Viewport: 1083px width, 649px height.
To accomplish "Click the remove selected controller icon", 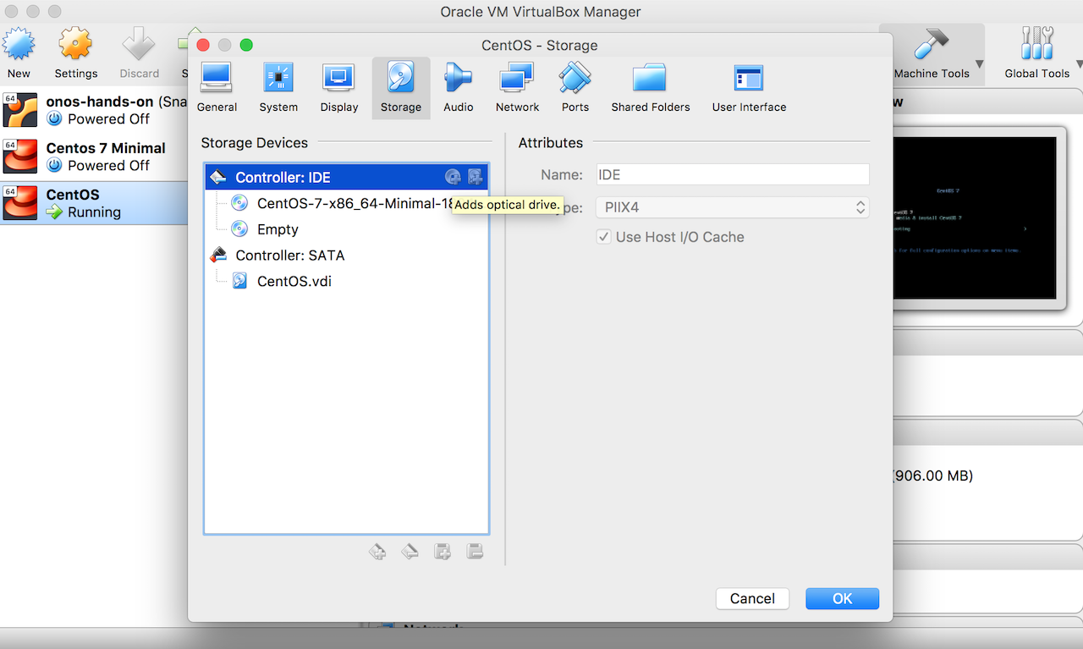I will [410, 552].
